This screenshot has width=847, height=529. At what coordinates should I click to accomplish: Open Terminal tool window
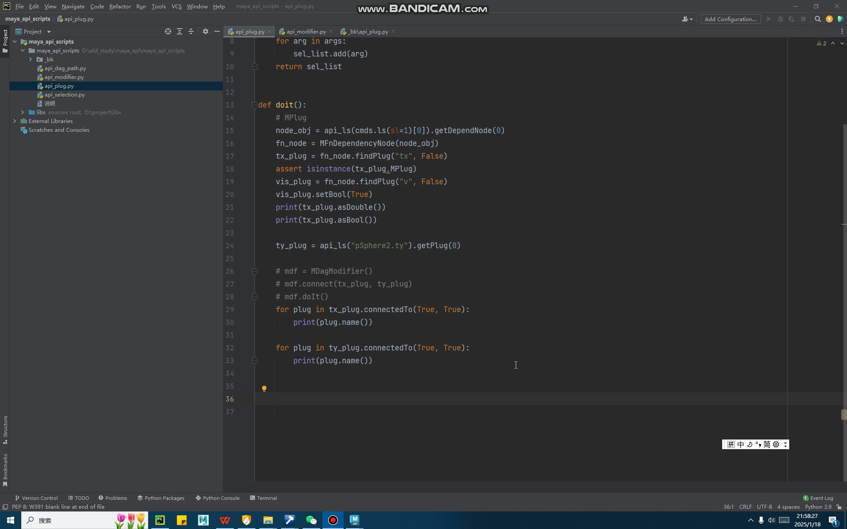tap(263, 498)
